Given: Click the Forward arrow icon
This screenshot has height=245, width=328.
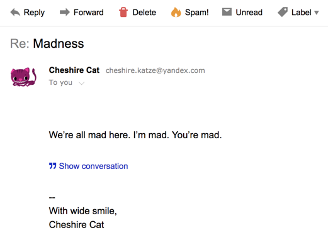Looking at the screenshot, I should click(x=65, y=12).
